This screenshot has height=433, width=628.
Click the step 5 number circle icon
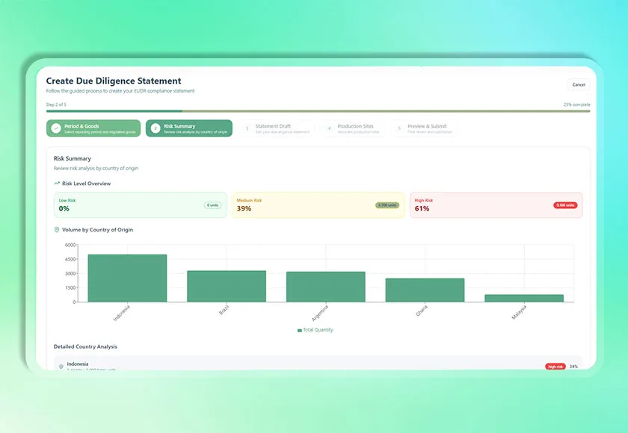pos(399,128)
